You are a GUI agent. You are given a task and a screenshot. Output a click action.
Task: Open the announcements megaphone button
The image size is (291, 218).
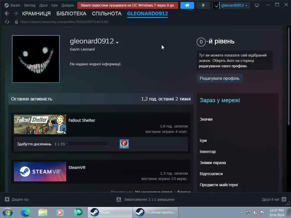click(x=187, y=5)
